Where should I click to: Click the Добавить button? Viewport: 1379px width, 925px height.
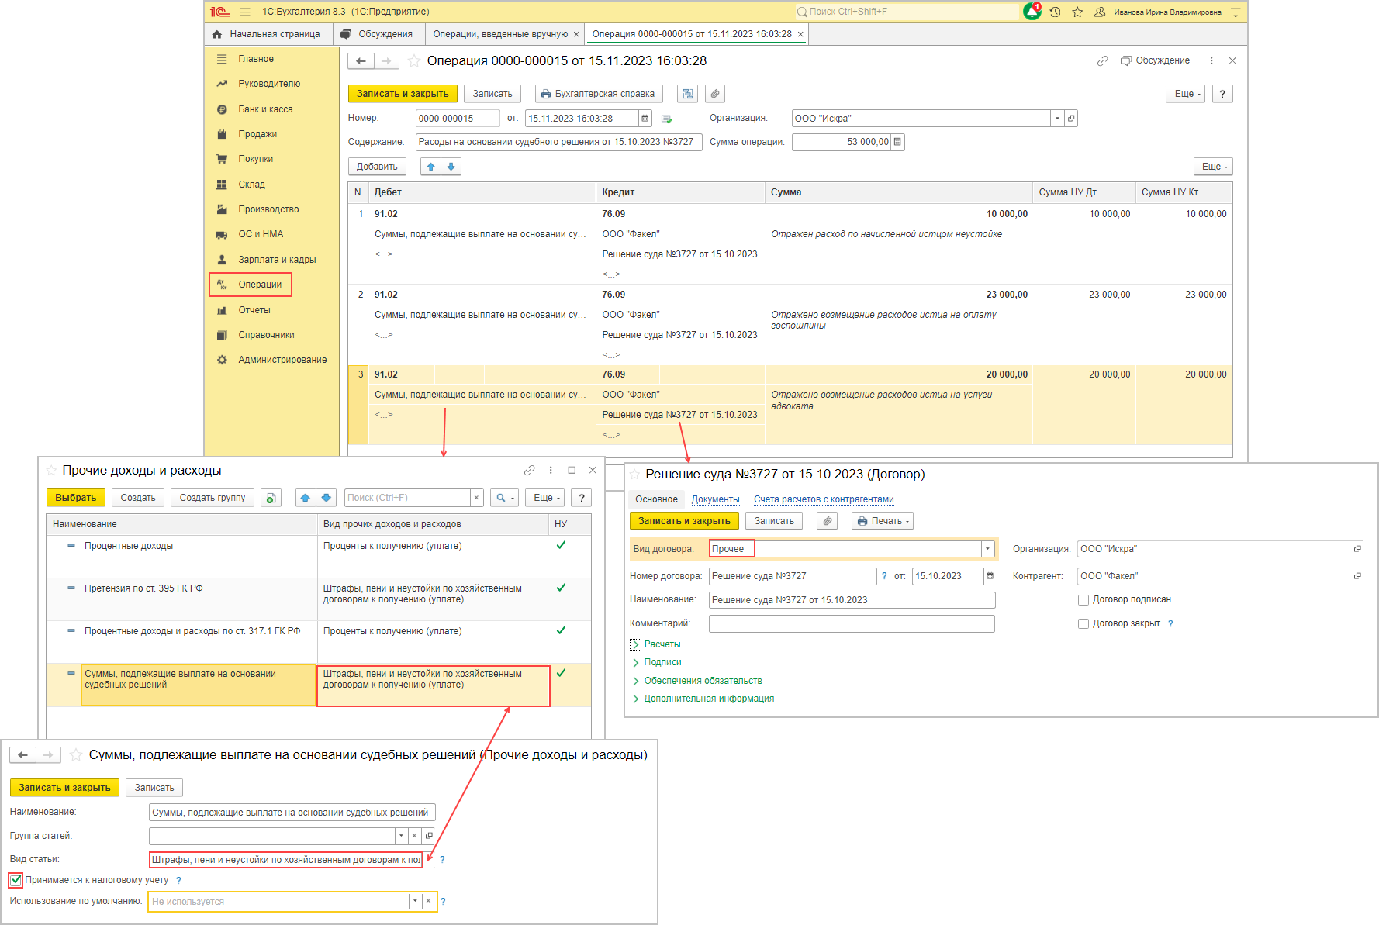tap(377, 167)
